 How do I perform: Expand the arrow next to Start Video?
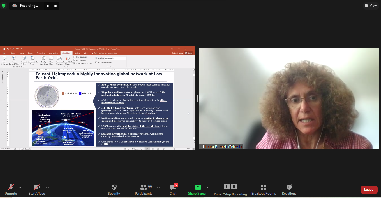(x=47, y=187)
